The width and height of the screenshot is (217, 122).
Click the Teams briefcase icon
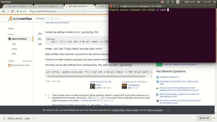[x=9, y=65]
